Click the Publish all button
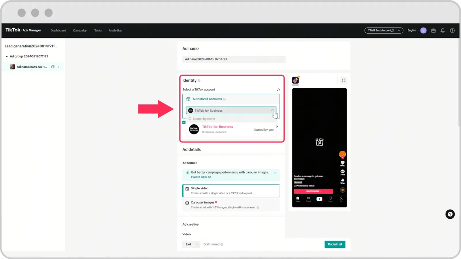Image resolution: width=461 pixels, height=259 pixels. [335, 244]
